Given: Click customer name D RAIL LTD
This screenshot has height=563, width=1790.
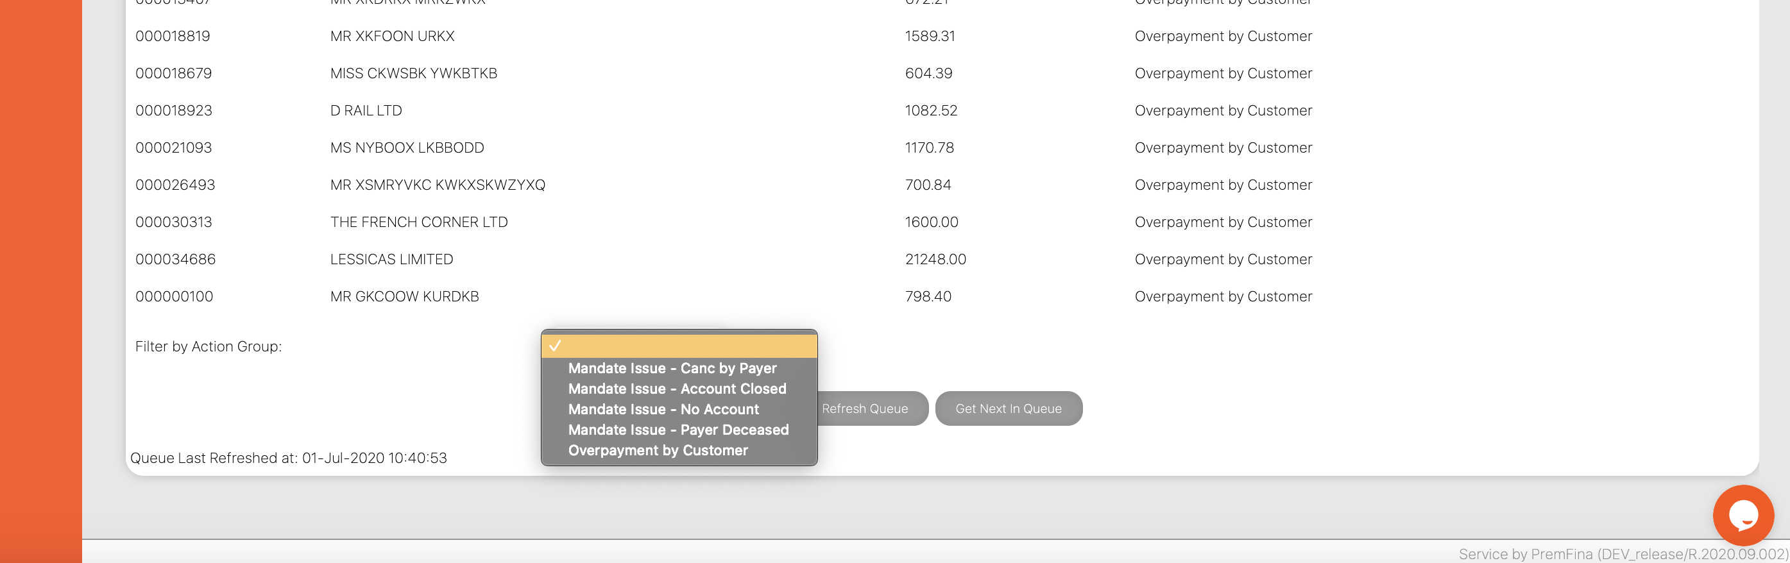Looking at the screenshot, I should [366, 110].
